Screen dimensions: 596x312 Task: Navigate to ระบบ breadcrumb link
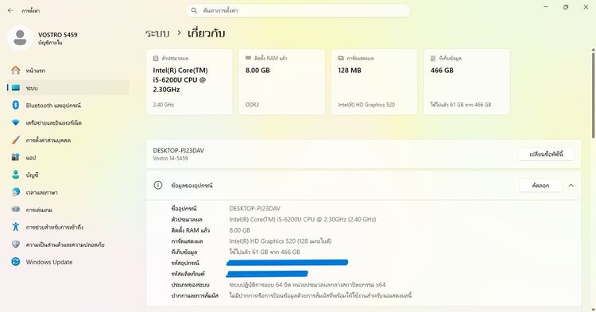(x=157, y=33)
